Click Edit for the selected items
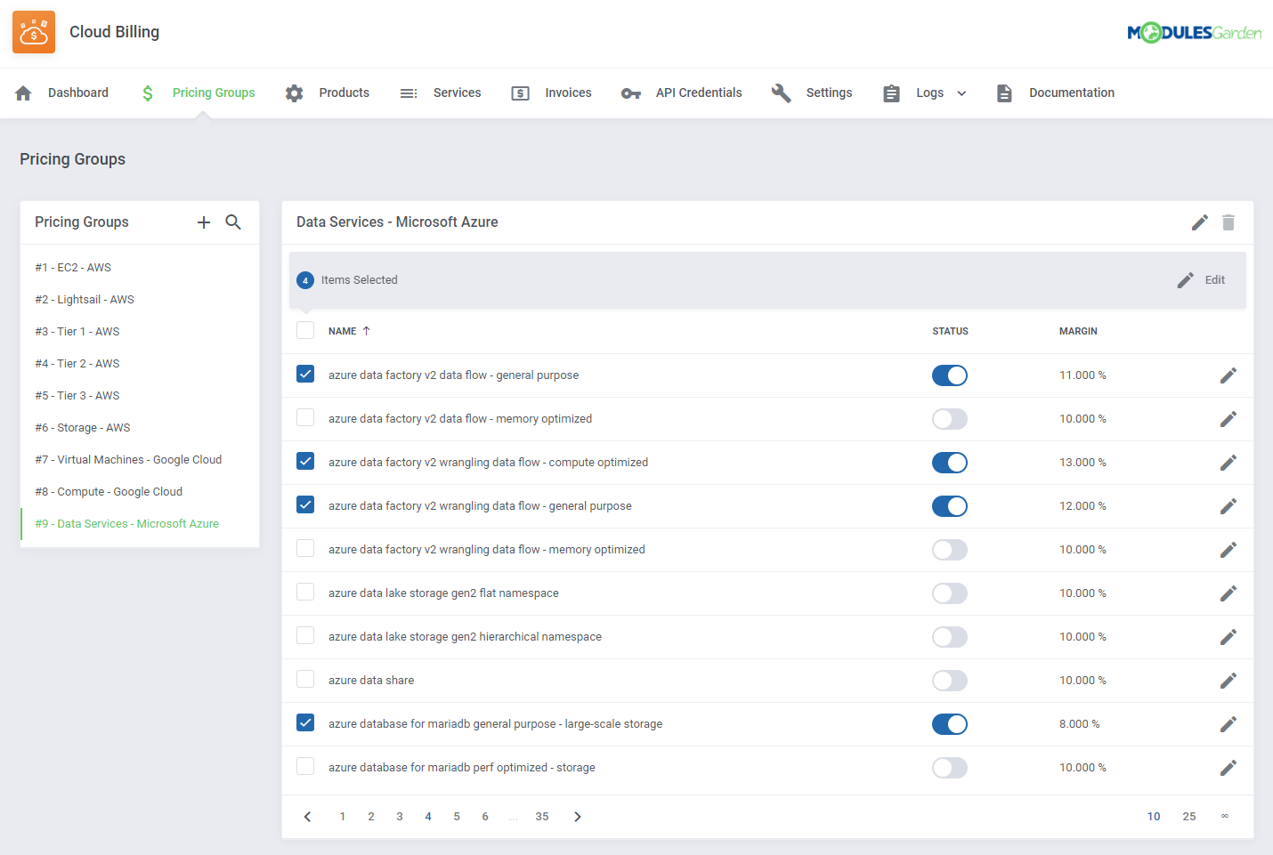This screenshot has width=1273, height=855. click(1201, 280)
